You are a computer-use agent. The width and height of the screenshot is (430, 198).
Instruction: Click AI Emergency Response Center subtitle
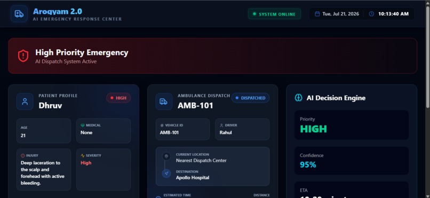[x=77, y=19]
